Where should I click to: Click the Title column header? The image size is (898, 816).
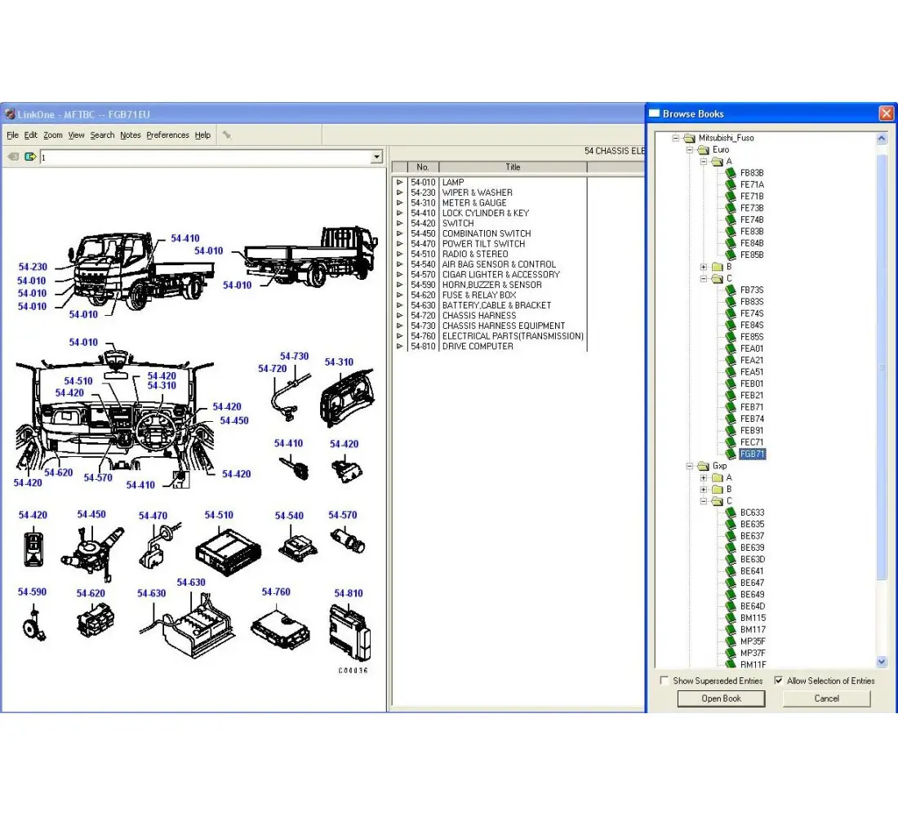pyautogui.click(x=513, y=167)
